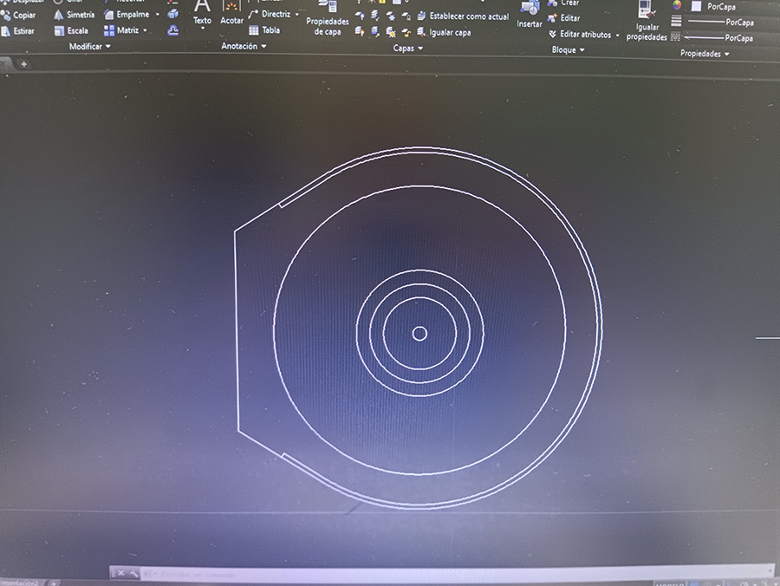
Task: Click the Acotar dimension tool
Action: (x=231, y=14)
